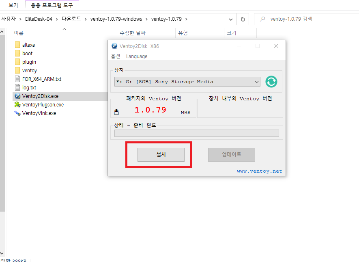Open the www.ventoy.net link
This screenshot has width=359, height=262.
pyautogui.click(x=259, y=171)
